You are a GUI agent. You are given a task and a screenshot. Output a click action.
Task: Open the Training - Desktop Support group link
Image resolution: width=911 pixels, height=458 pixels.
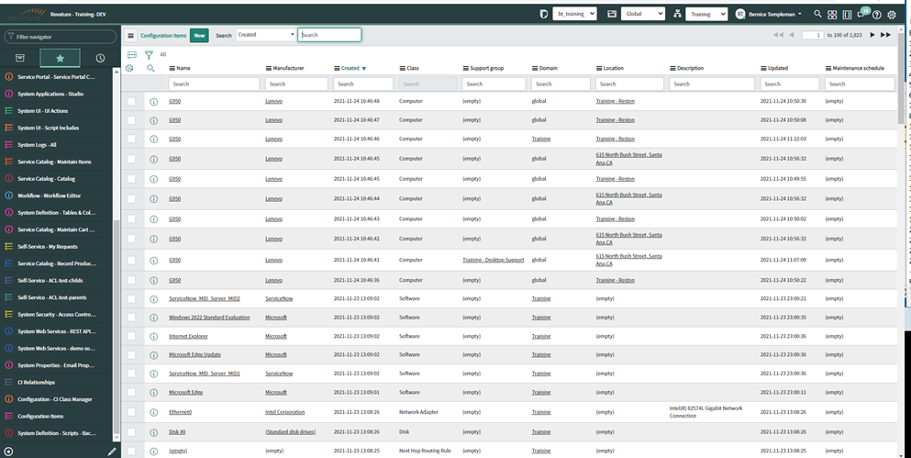pos(494,260)
